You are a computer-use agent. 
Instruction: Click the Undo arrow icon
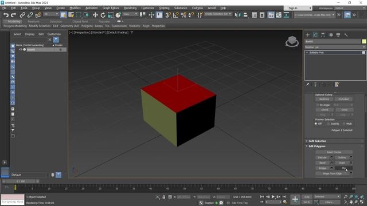click(6, 15)
